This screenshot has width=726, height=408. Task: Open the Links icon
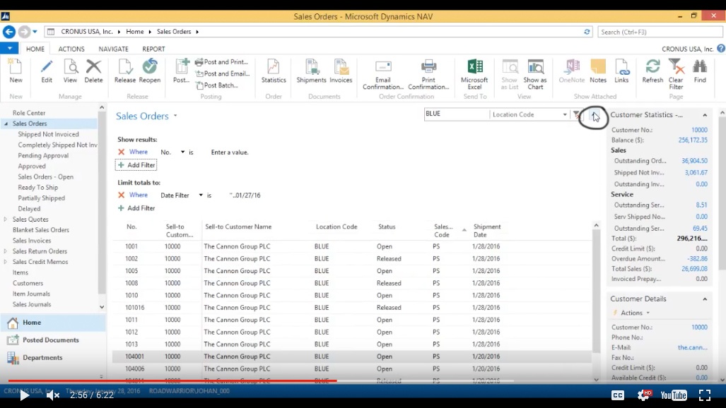622,68
